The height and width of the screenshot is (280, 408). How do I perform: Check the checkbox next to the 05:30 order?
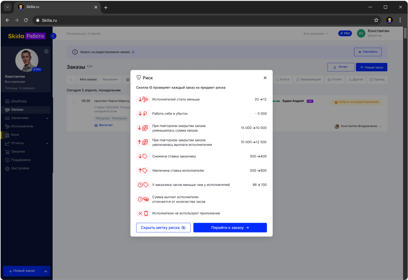pos(74,101)
